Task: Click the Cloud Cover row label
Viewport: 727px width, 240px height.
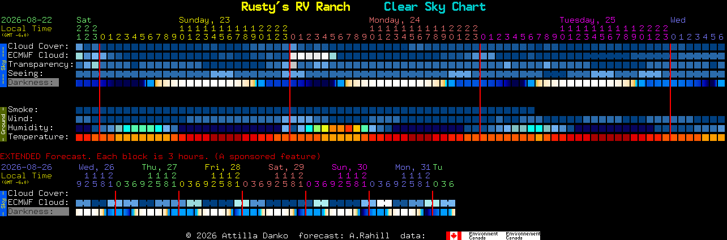Action: pyautogui.click(x=38, y=46)
